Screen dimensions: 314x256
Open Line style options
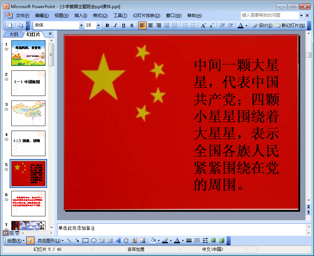point(189,240)
